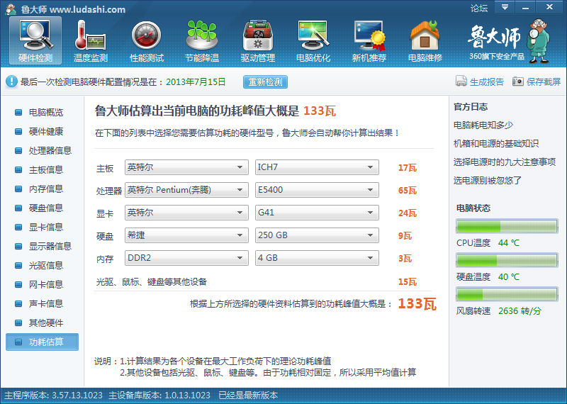Click the 官方日志 heading
The image size is (567, 404).
(471, 107)
